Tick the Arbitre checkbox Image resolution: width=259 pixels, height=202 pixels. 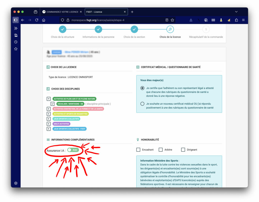coord(161,150)
